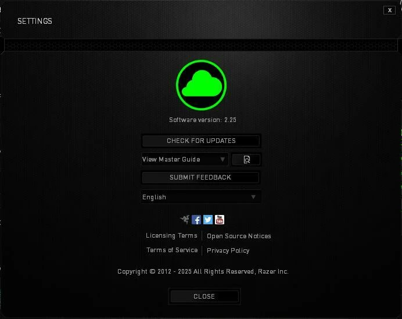Open the Privacy Policy link

pos(228,250)
